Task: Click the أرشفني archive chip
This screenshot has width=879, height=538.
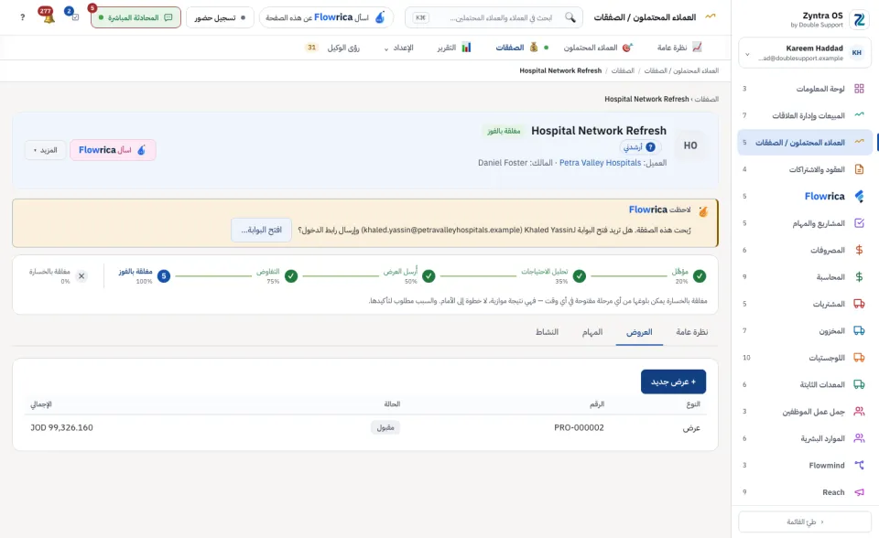Action: point(639,146)
